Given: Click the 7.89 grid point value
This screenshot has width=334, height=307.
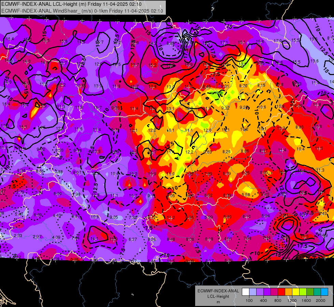Looking at the screenshot, I should click(x=208, y=174).
